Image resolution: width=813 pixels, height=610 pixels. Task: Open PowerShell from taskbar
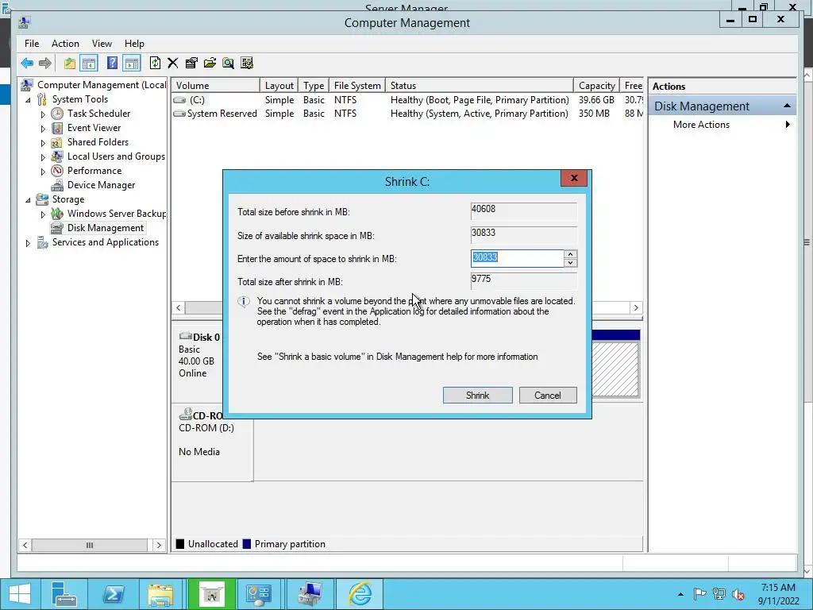pos(113,594)
